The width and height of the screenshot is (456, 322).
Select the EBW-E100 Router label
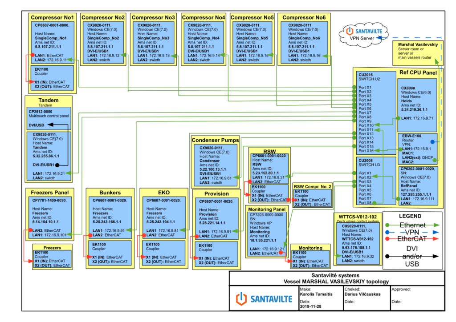click(x=411, y=138)
